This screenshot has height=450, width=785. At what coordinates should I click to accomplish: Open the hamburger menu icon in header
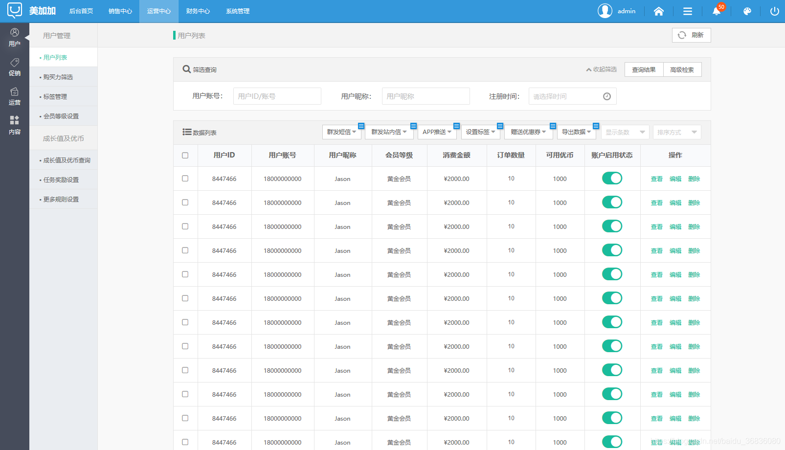coord(687,11)
